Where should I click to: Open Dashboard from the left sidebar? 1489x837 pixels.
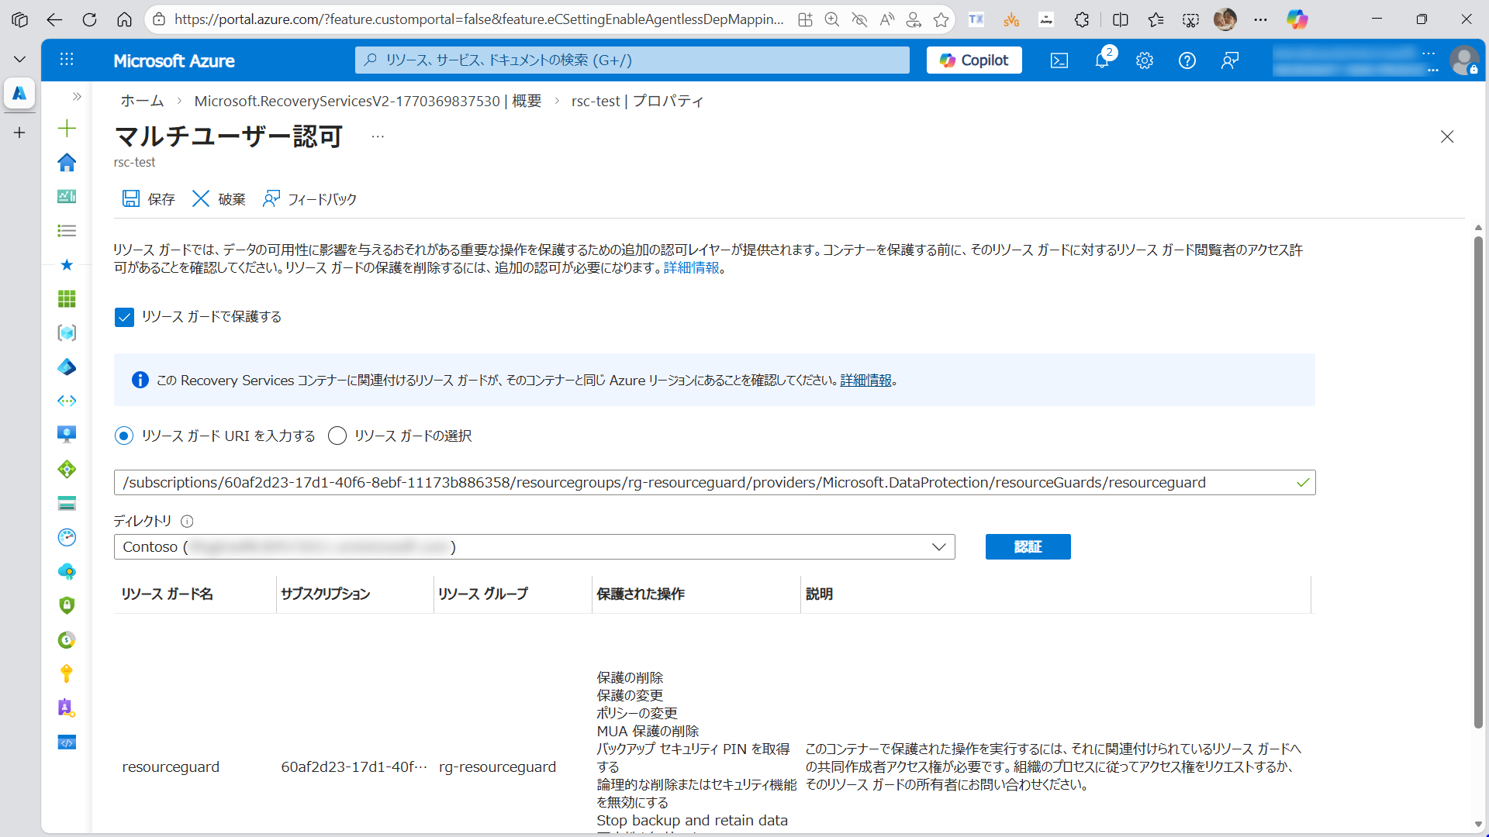tap(67, 197)
